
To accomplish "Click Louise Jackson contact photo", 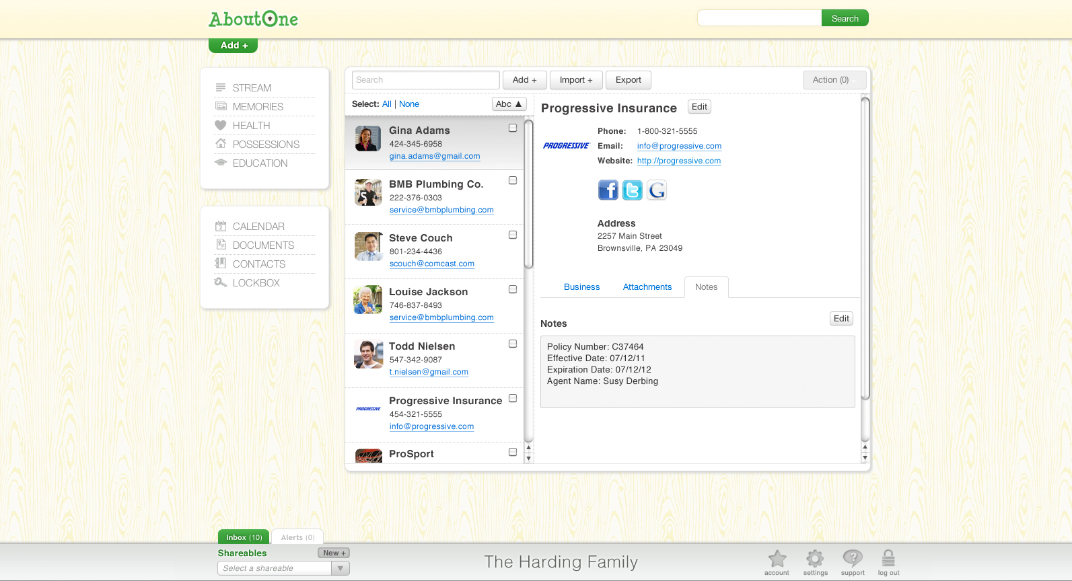I will 368,300.
